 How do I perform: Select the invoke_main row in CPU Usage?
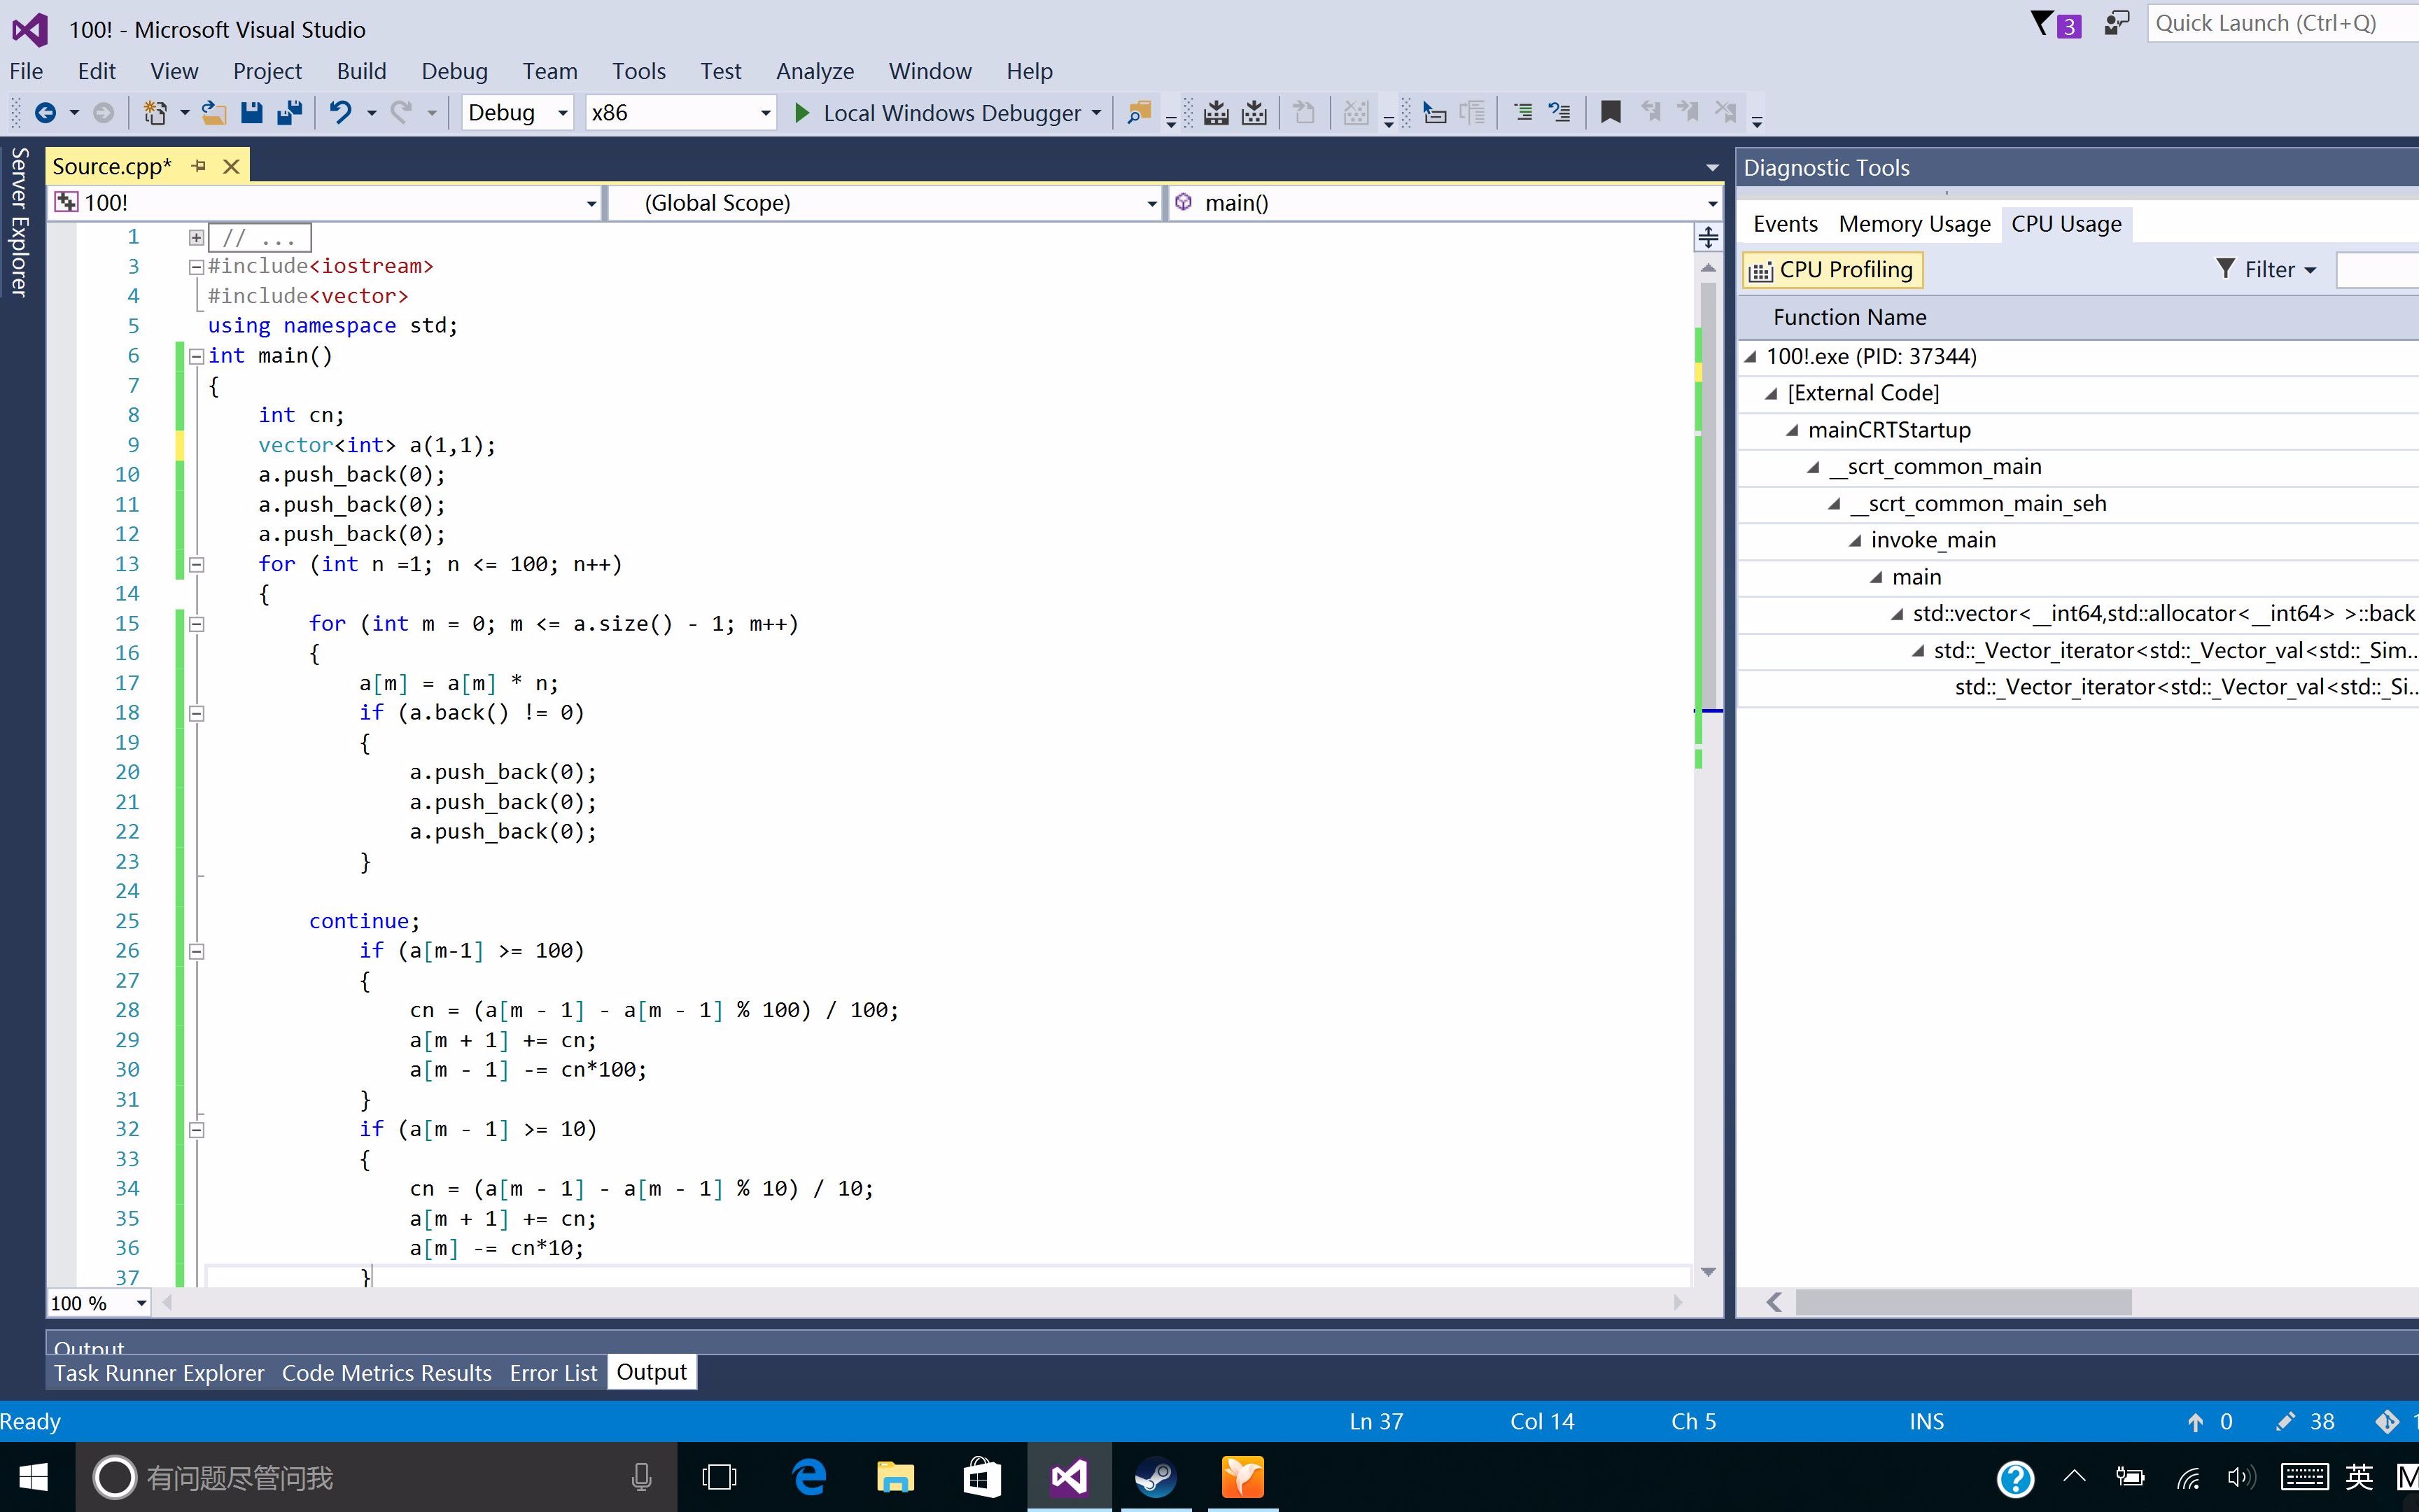pos(2078,541)
